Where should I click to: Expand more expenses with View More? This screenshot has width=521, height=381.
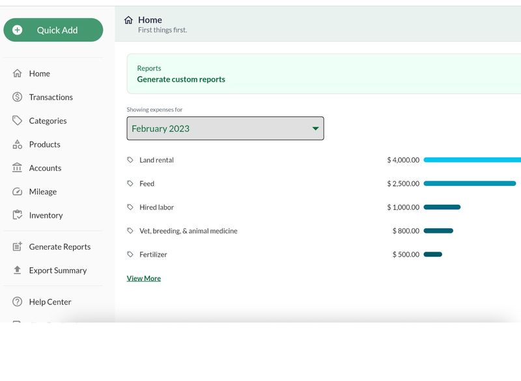pyautogui.click(x=143, y=278)
